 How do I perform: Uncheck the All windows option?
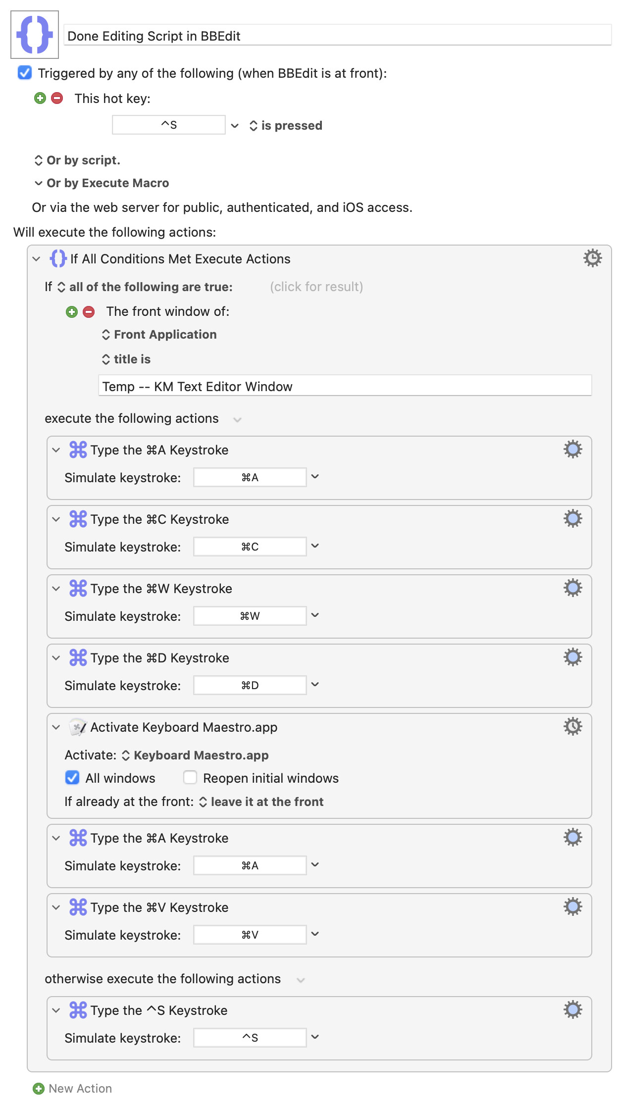pos(72,778)
